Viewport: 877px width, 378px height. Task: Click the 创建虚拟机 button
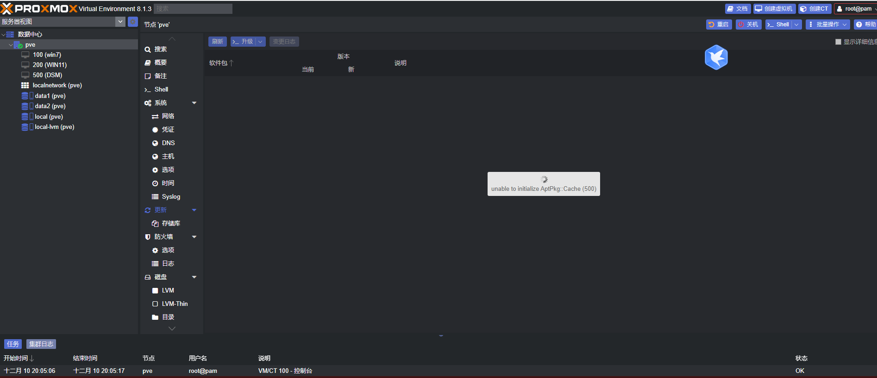pyautogui.click(x=774, y=9)
